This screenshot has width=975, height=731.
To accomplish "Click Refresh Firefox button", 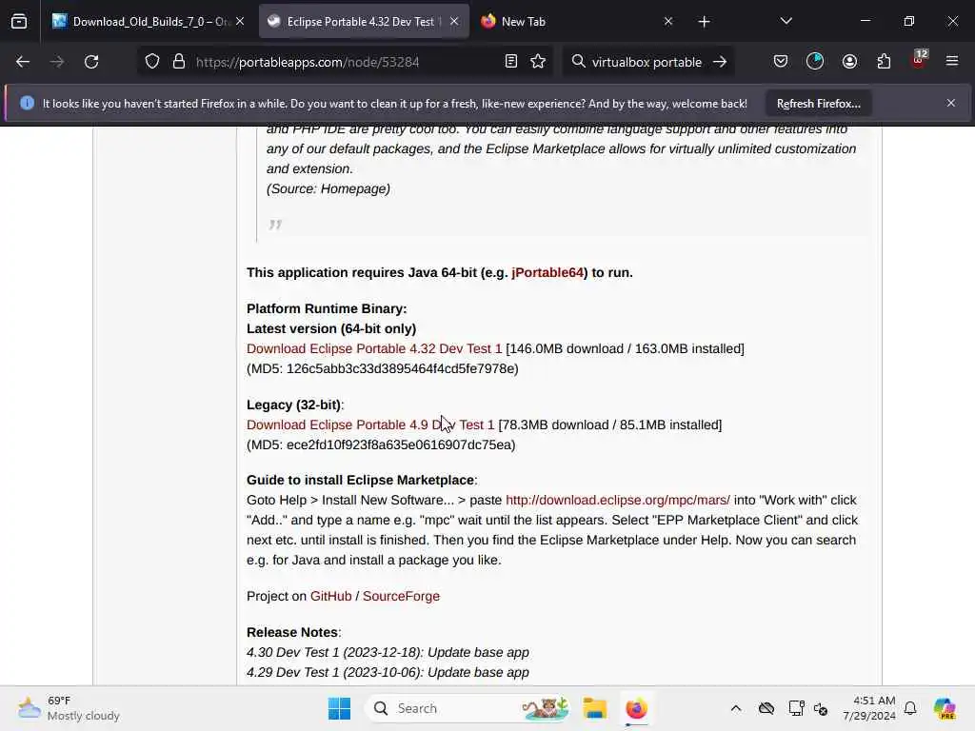I will pos(818,104).
